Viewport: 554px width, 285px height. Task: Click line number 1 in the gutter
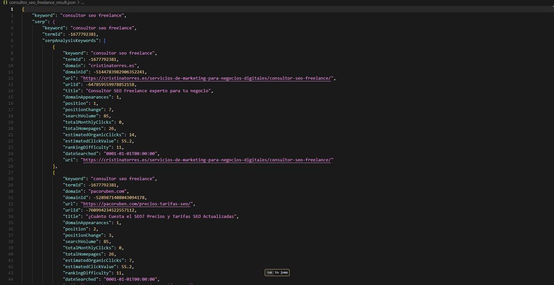12,9
